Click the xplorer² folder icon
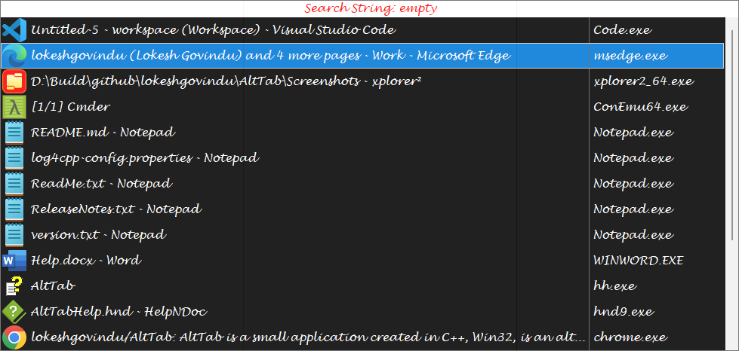Image resolution: width=739 pixels, height=351 pixels. click(14, 81)
